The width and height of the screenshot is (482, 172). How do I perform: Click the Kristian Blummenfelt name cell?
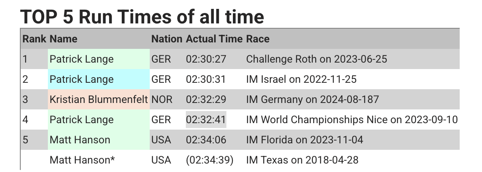click(x=99, y=100)
